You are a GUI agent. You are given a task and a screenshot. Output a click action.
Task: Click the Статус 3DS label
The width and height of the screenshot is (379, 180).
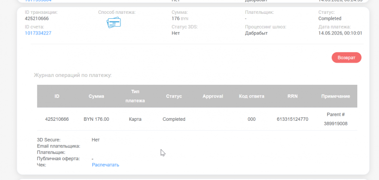(185, 27)
